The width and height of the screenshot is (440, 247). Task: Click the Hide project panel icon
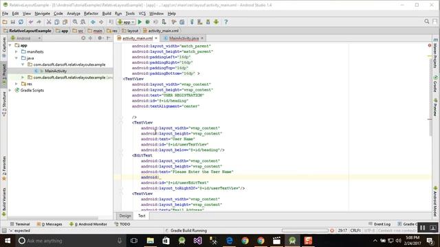pos(109,38)
